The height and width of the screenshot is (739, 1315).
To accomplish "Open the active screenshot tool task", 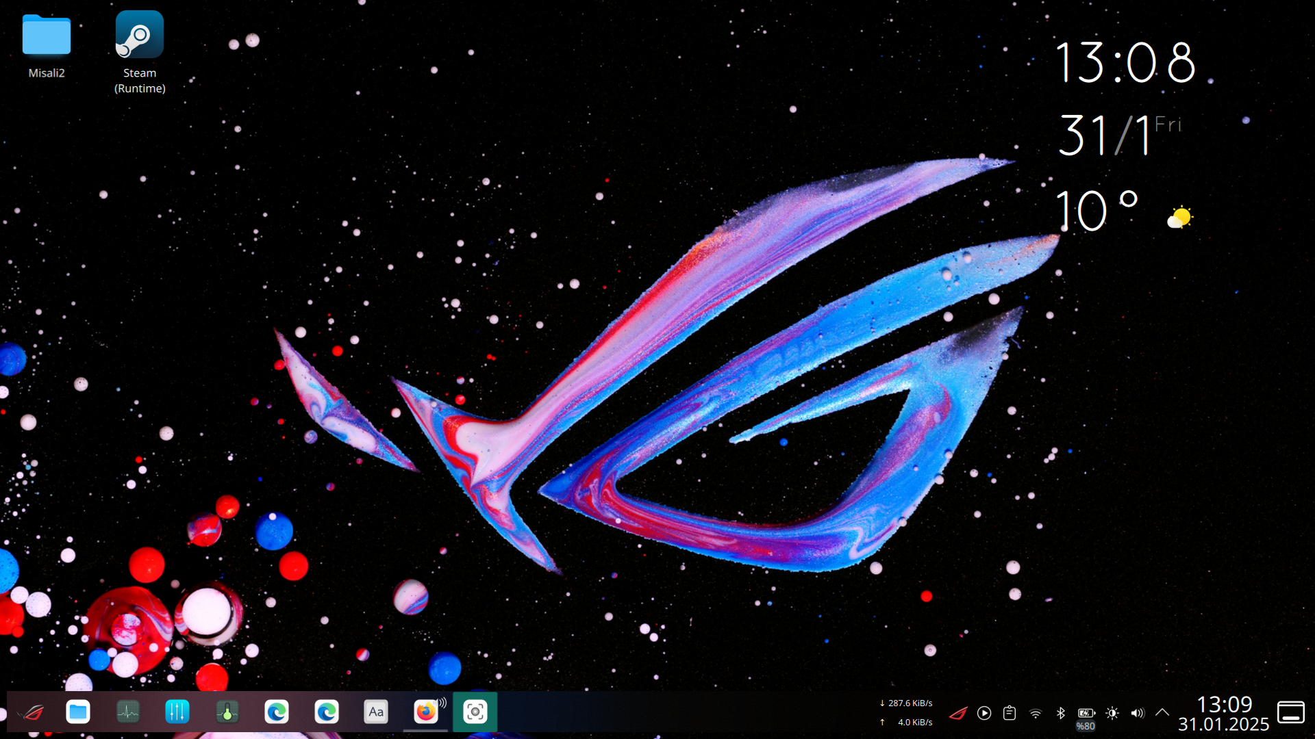I will point(475,712).
